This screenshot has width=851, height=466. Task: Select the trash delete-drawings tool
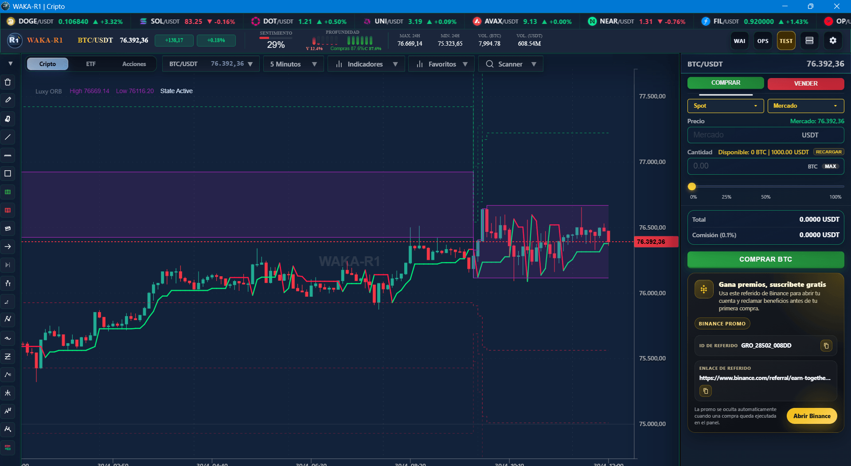click(x=8, y=82)
